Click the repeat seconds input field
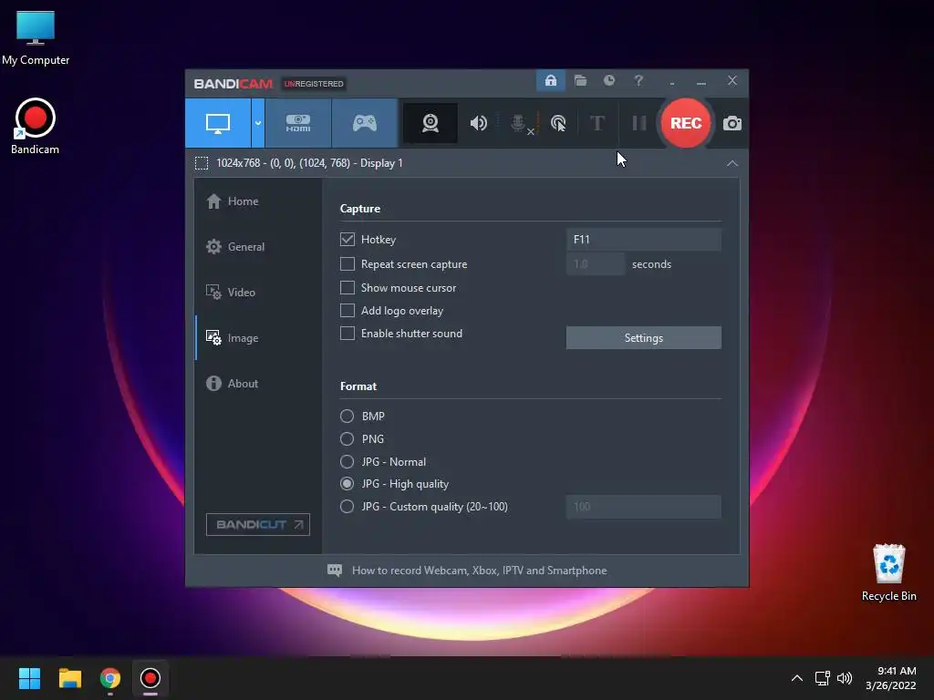The height and width of the screenshot is (700, 934). [x=595, y=263]
